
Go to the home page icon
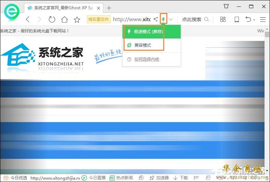click(x=64, y=19)
